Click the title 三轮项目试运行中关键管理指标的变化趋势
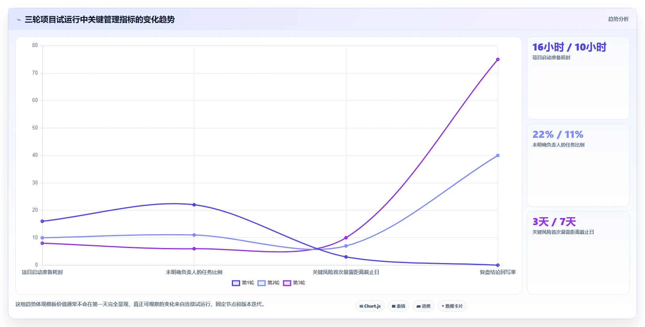The image size is (645, 327). click(100, 19)
